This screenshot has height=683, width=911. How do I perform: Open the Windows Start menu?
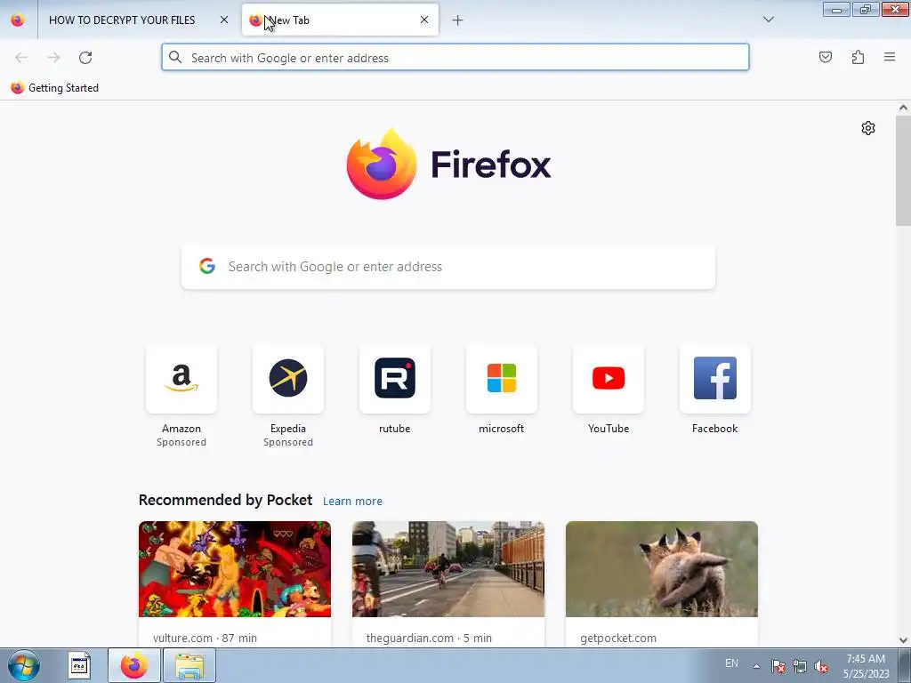[x=24, y=665]
